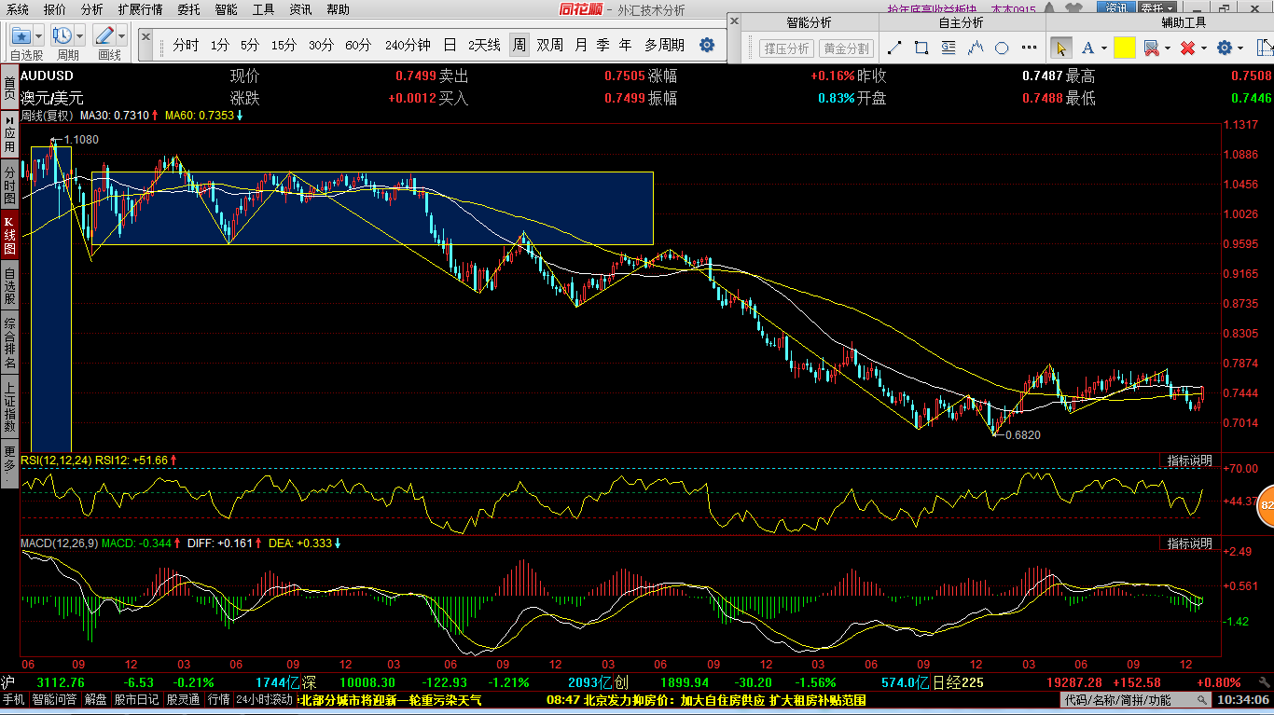The image size is (1274, 715).
Task: Switch chart to 240分钟 period
Action: coord(408,45)
